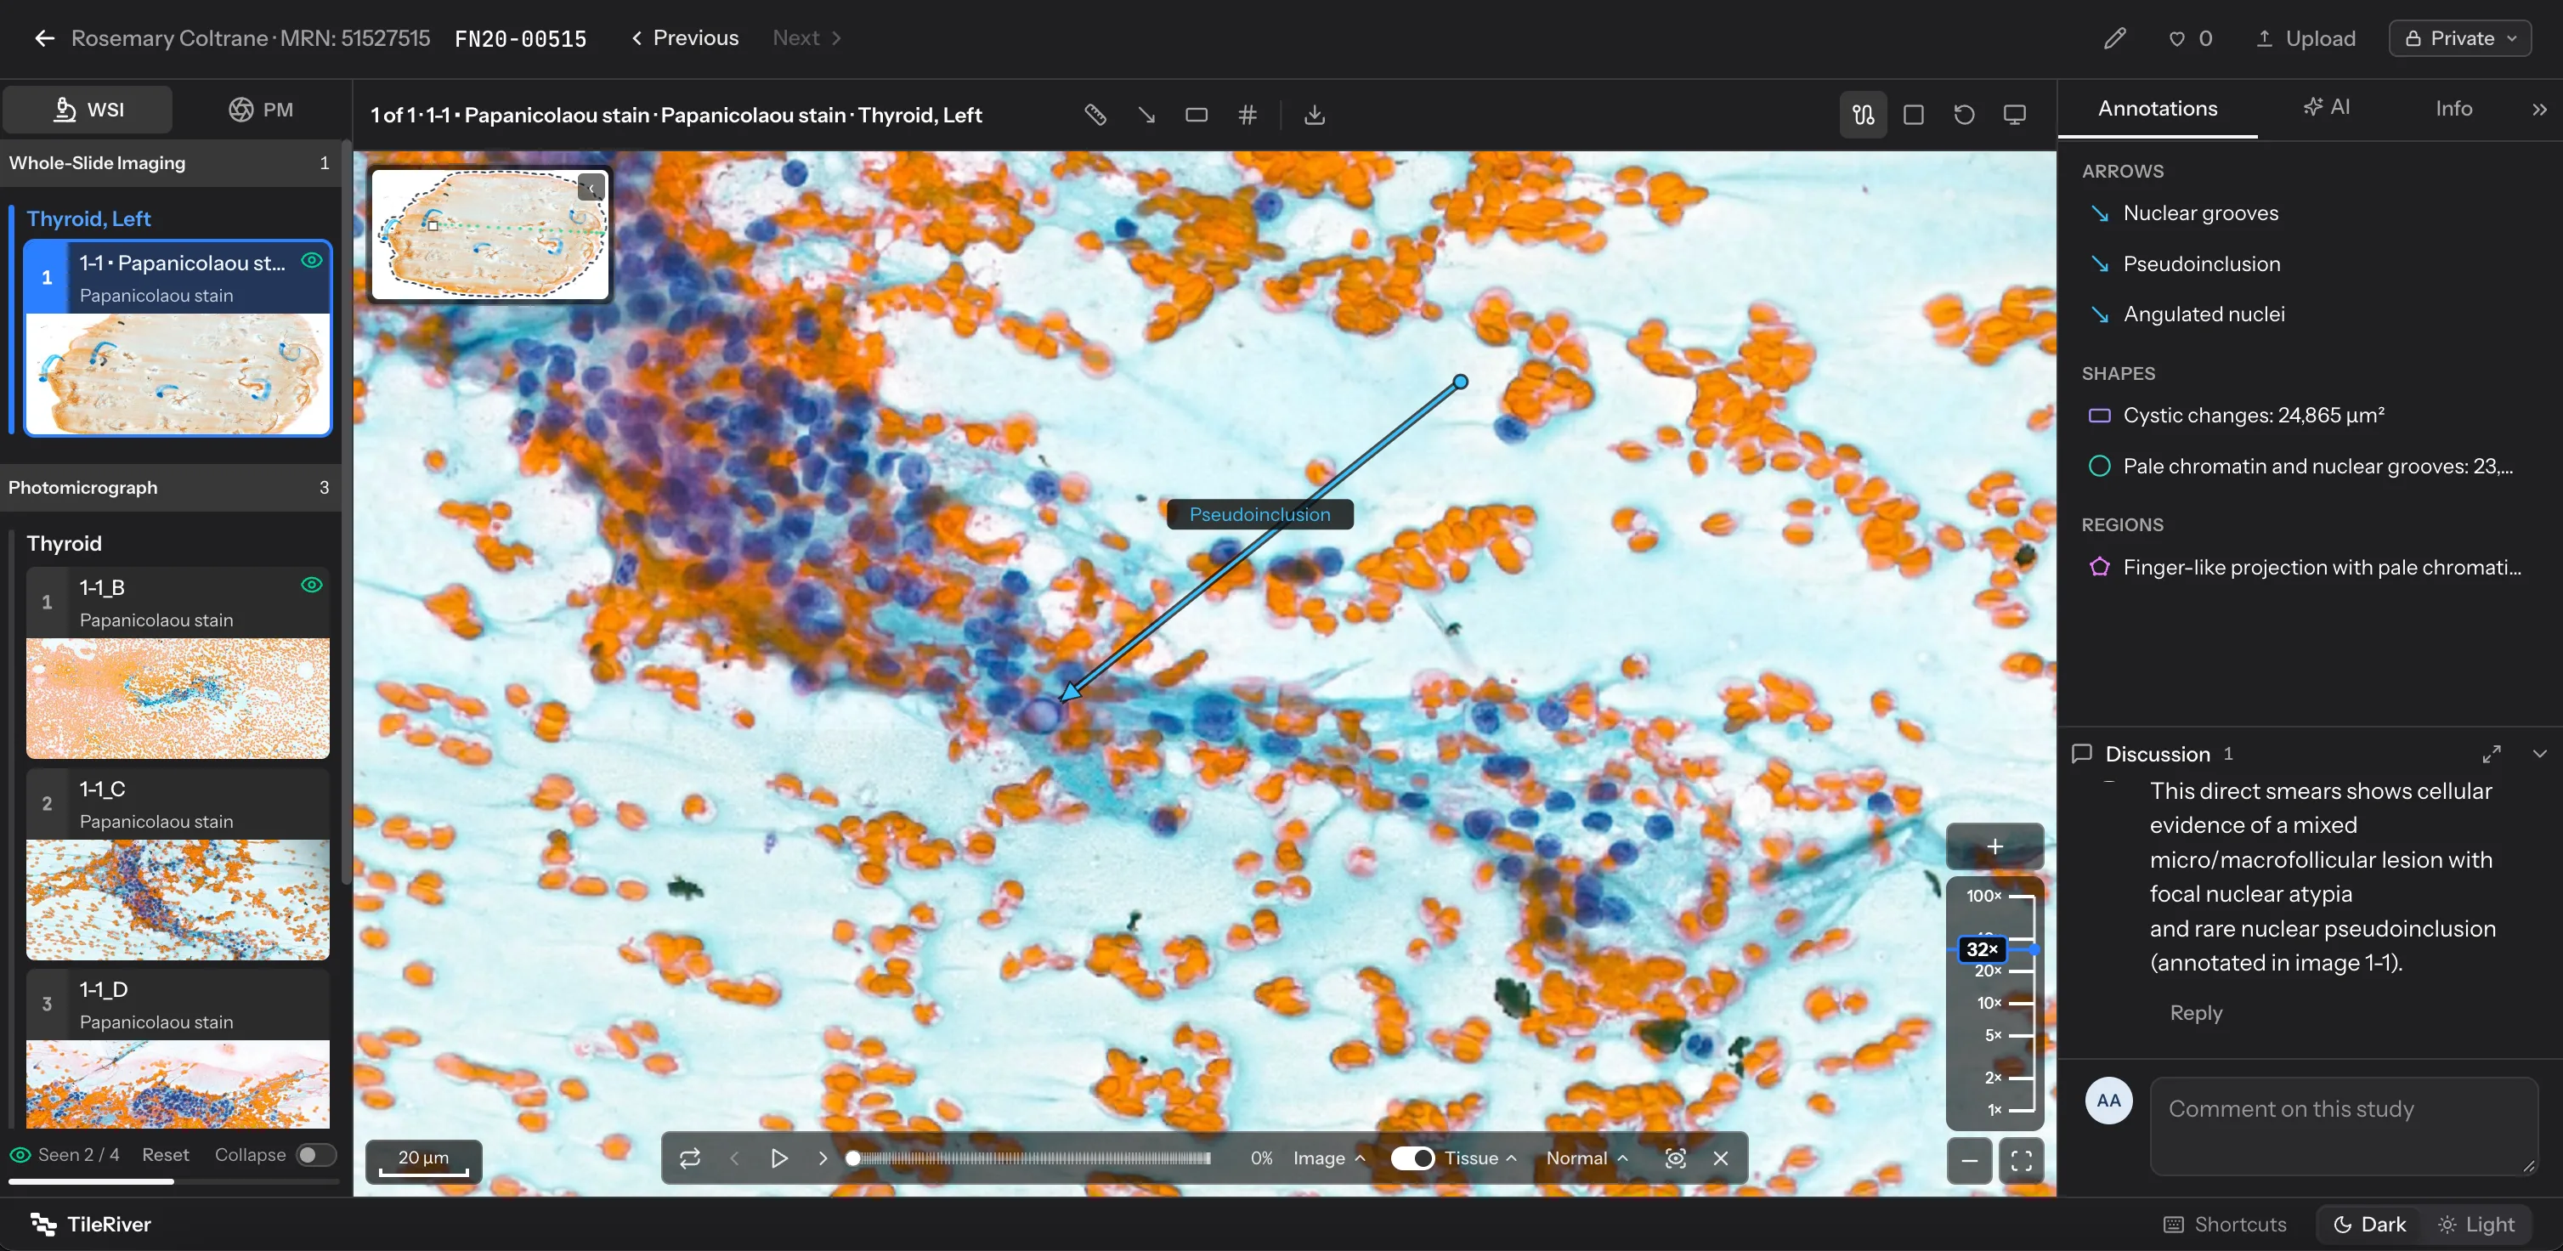Zoom out with the minus button

[x=1969, y=1160]
